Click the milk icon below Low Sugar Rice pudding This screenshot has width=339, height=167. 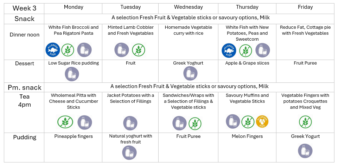pyautogui.click(x=72, y=74)
